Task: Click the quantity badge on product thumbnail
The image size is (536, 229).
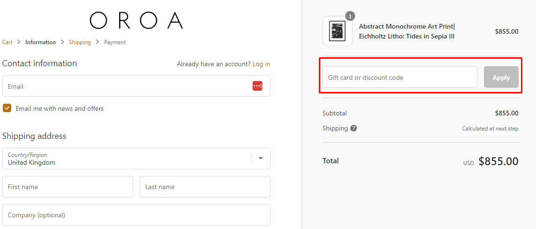Action: [350, 16]
